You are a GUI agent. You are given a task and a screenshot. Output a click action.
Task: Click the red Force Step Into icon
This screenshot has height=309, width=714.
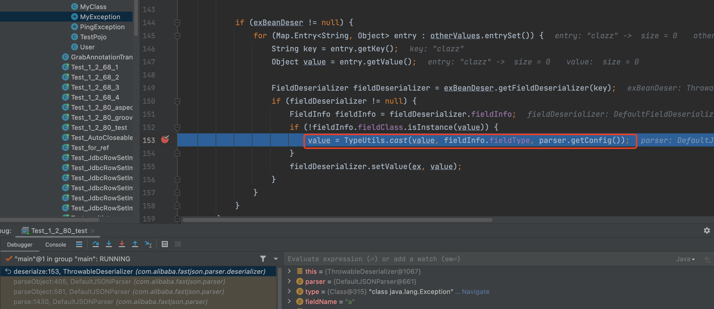click(x=122, y=244)
